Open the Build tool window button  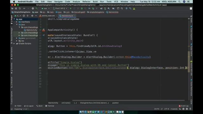click(39, 106)
